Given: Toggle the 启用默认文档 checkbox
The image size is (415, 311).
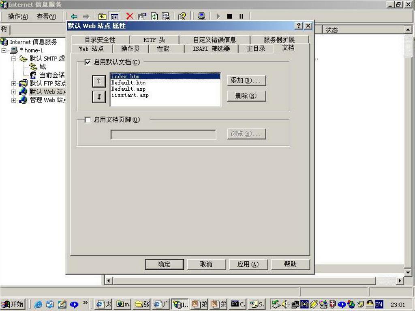Looking at the screenshot, I should click(88, 62).
